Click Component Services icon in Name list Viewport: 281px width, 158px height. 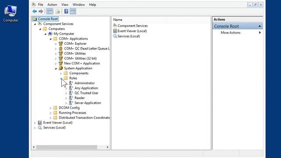[115, 25]
